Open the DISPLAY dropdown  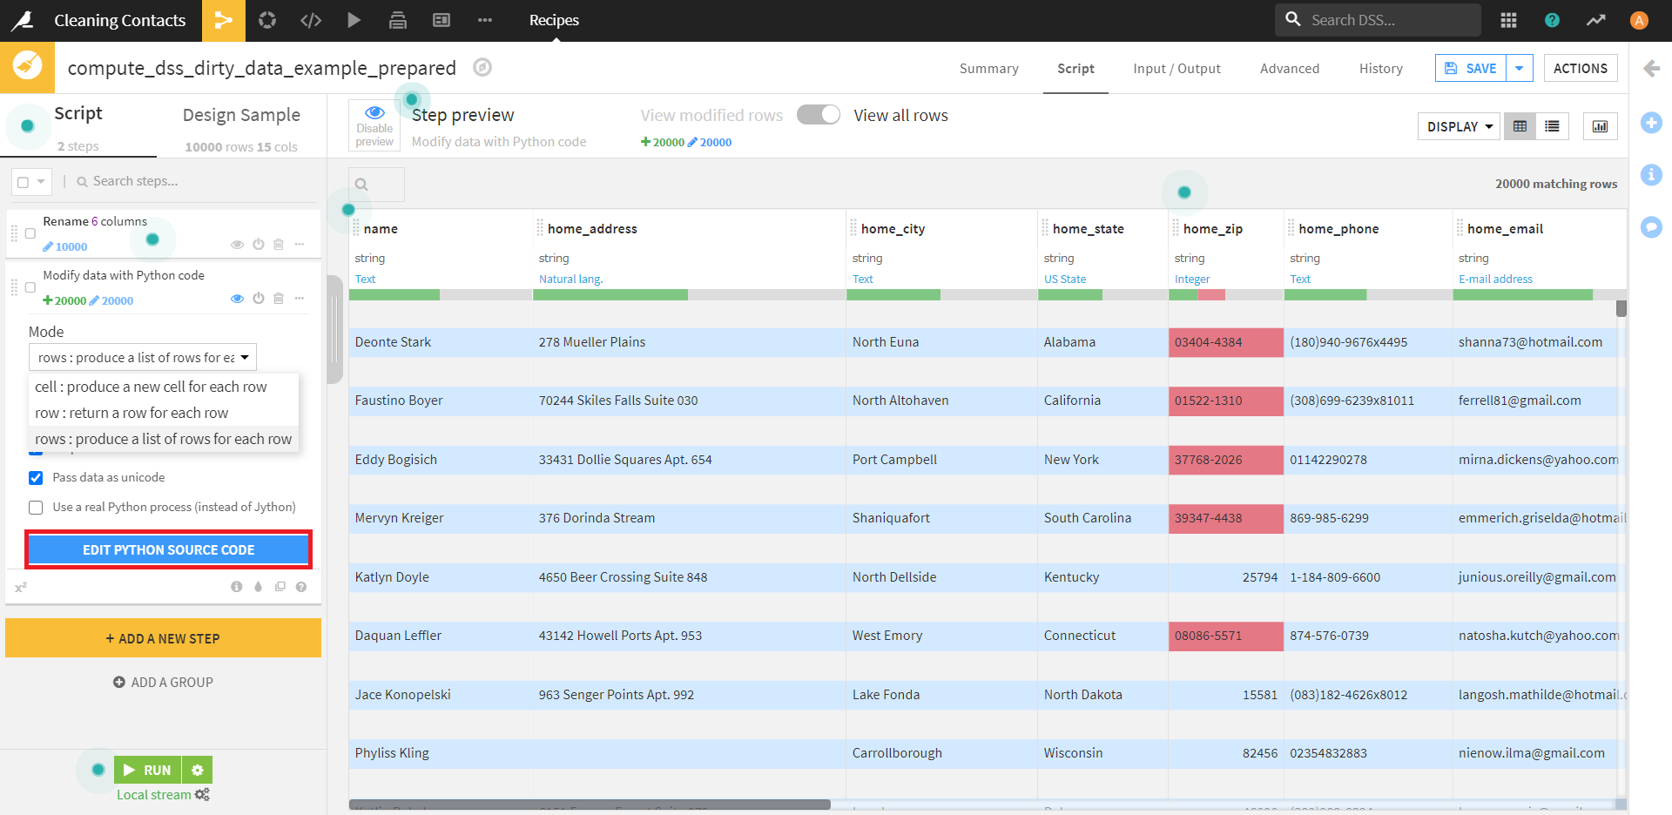(1459, 126)
